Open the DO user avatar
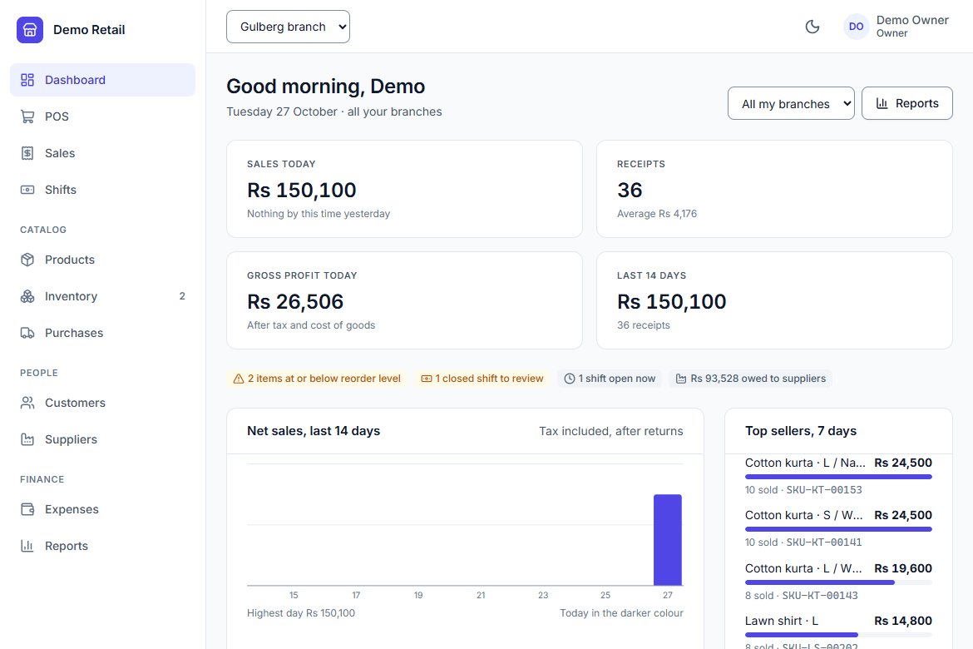This screenshot has height=649, width=973. (856, 27)
